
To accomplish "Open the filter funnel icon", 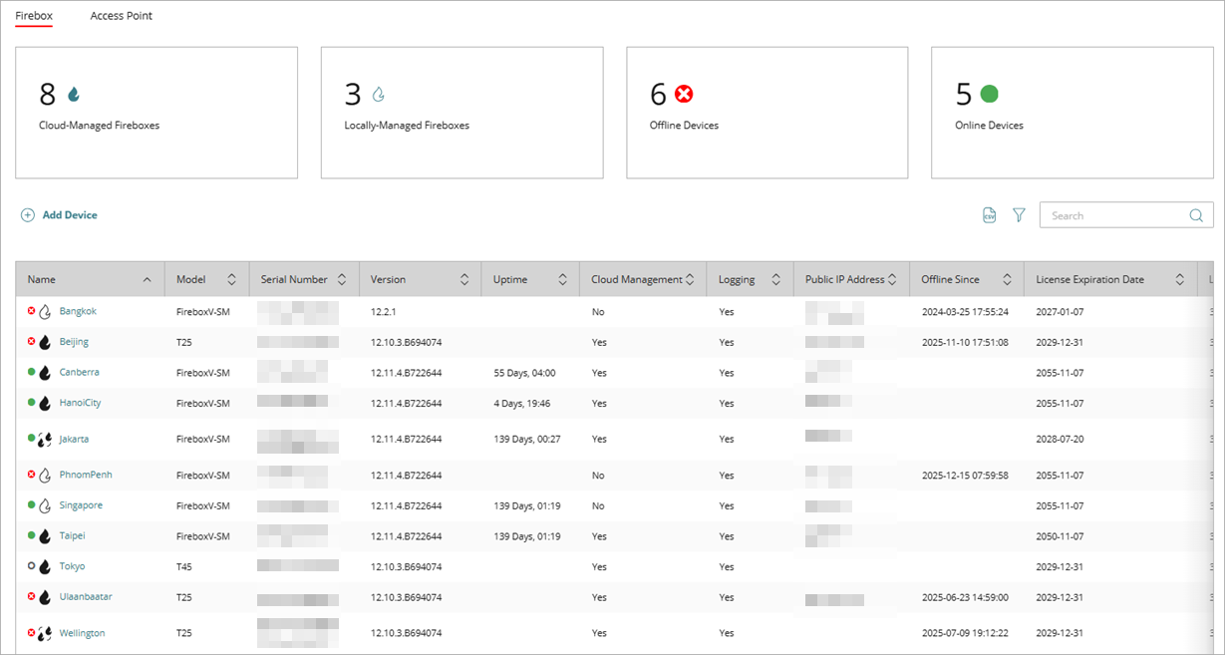I will [x=1019, y=215].
